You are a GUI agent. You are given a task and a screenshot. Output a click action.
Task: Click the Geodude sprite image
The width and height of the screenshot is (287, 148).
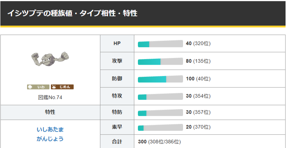pos(50,59)
